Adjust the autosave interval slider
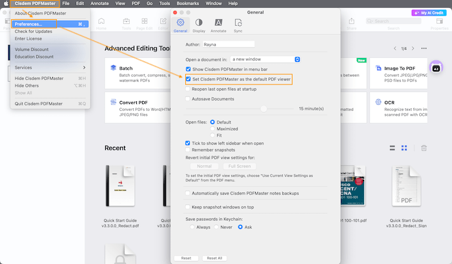 click(x=263, y=109)
